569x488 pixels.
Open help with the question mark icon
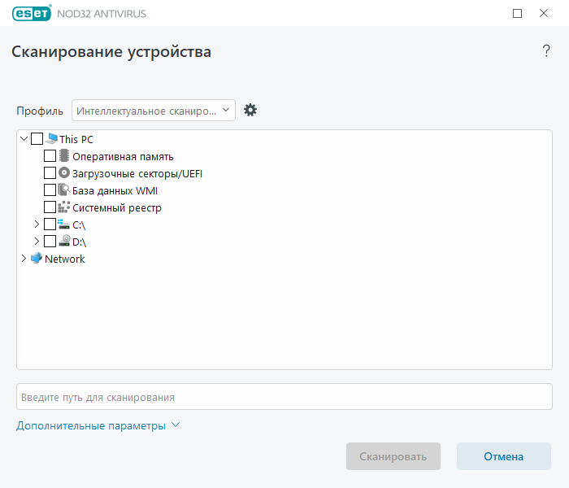(546, 50)
